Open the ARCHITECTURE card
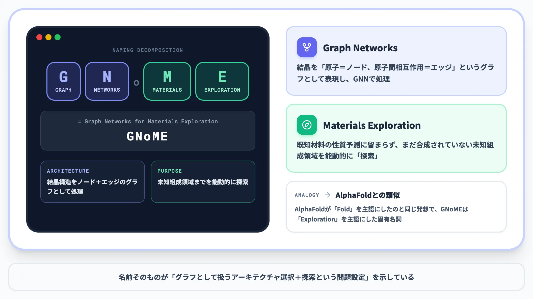This screenshot has height=299, width=533. point(93,182)
